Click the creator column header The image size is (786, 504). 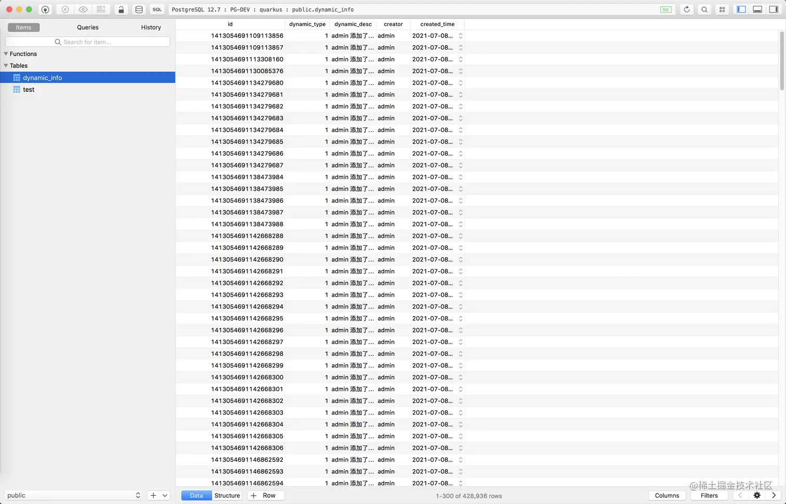click(393, 24)
